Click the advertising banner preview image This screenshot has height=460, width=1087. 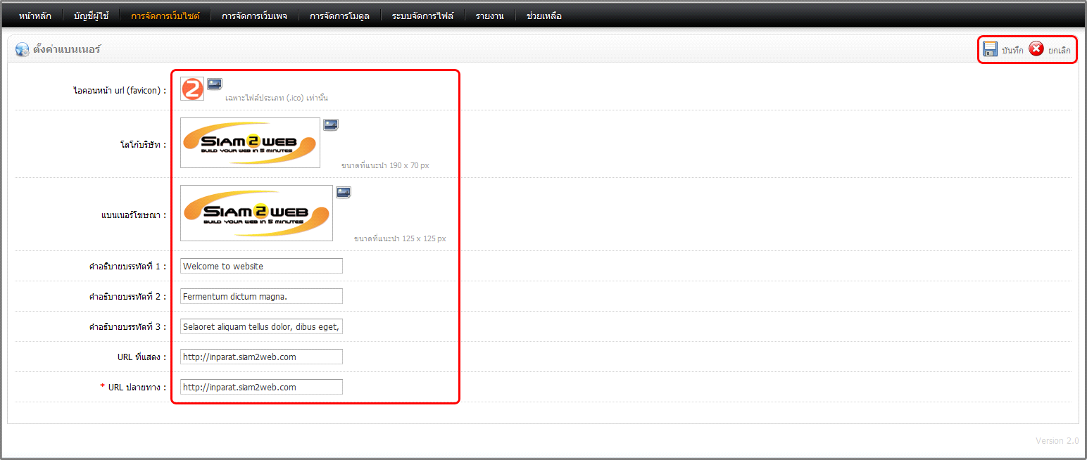pyautogui.click(x=256, y=213)
